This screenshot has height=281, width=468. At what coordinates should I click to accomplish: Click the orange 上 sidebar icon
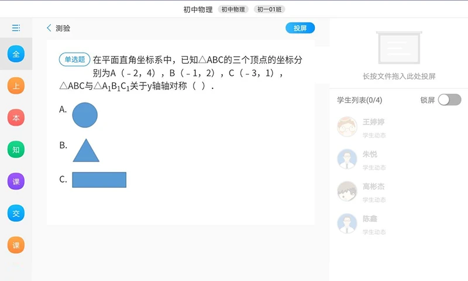point(16,86)
